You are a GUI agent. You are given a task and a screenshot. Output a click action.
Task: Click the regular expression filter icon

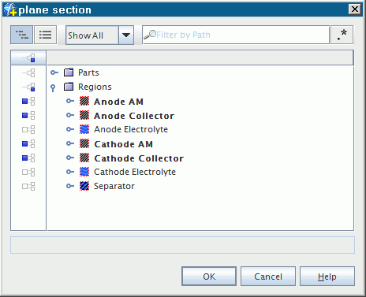(x=342, y=35)
